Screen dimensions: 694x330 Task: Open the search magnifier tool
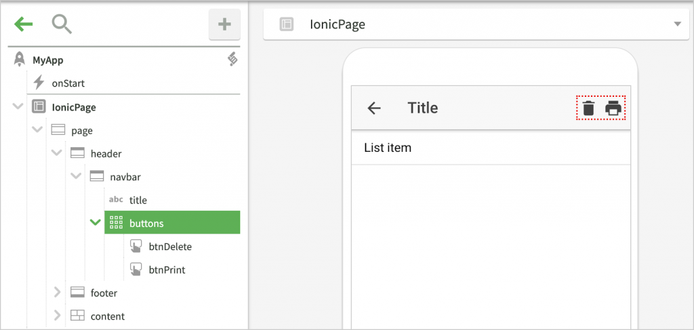point(62,25)
